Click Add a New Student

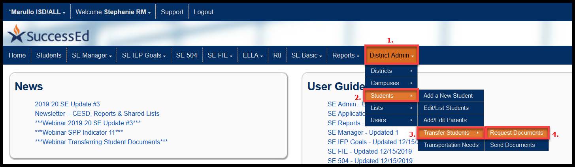(x=448, y=96)
